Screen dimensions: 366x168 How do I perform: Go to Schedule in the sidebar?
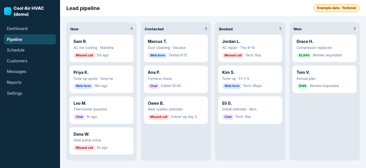(30, 50)
